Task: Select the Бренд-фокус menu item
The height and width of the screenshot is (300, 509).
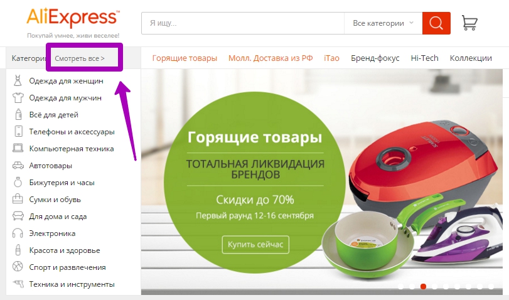Action: pos(375,58)
